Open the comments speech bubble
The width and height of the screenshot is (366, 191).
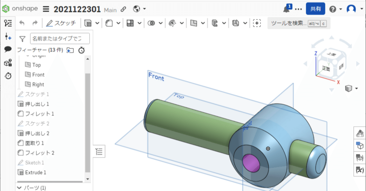click(x=8, y=49)
